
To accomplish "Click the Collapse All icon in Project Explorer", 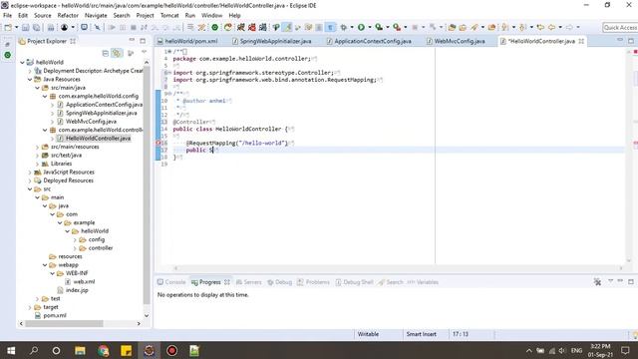I will [106, 53].
